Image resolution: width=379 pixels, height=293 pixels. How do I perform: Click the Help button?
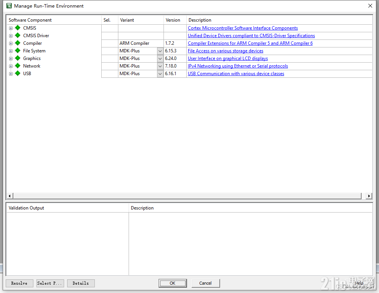(359, 283)
